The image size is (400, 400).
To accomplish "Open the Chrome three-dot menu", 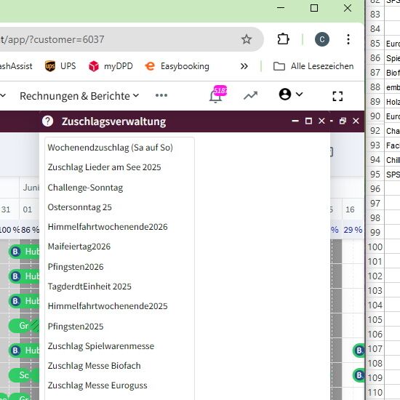I will (348, 39).
